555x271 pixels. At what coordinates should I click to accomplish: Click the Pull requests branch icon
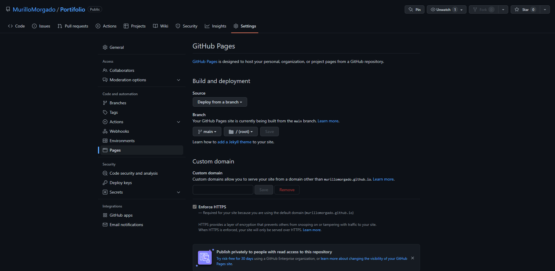pyautogui.click(x=60, y=26)
